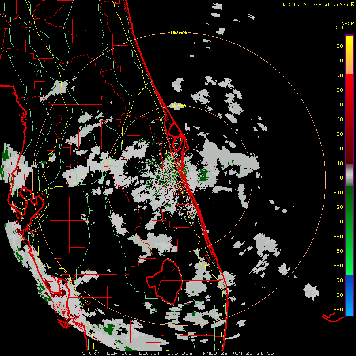The image size is (356, 356).
Task: Click the 50 value on the velocity scale
Action: (340, 105)
